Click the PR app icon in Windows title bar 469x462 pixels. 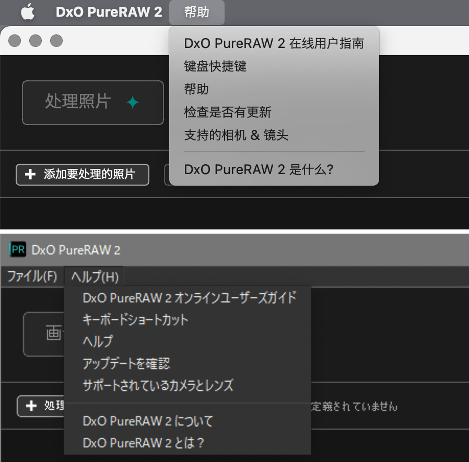(x=18, y=250)
